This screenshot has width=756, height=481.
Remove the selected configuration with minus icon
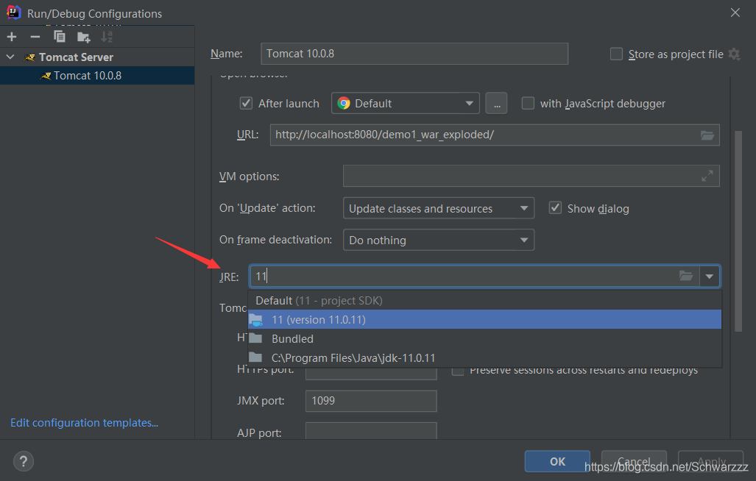click(x=35, y=37)
